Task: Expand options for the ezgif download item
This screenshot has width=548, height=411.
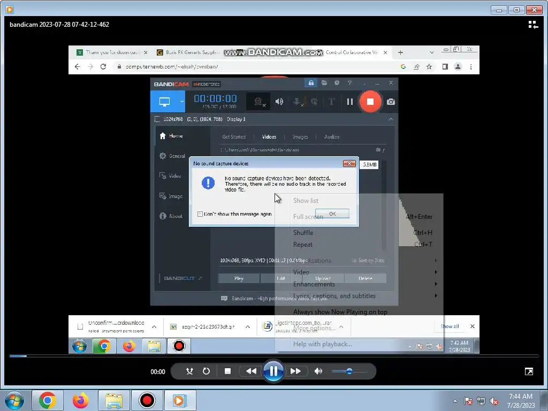Action: pos(247,327)
